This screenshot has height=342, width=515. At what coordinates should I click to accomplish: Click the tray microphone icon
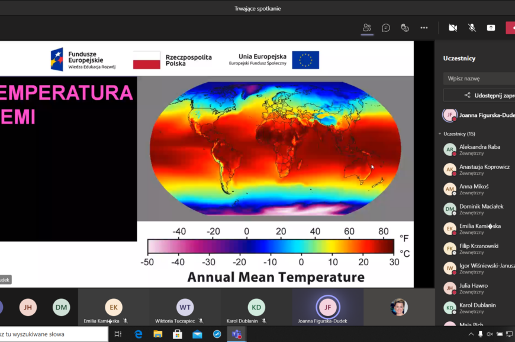(481, 334)
